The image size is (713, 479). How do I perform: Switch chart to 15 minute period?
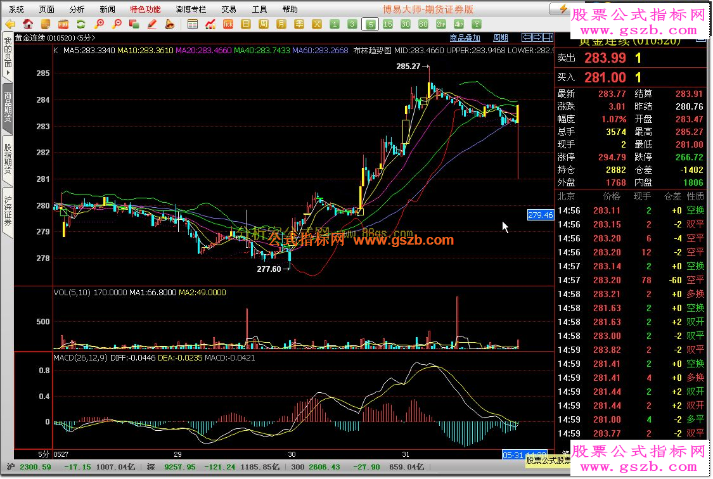click(388, 24)
